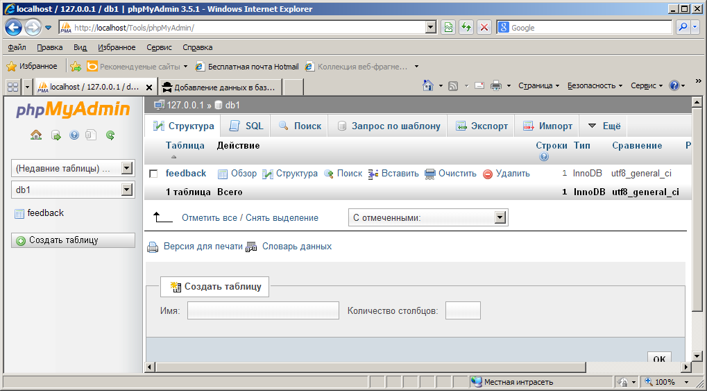The image size is (707, 391).
Task: Switch to the SQL tab
Action: [246, 126]
